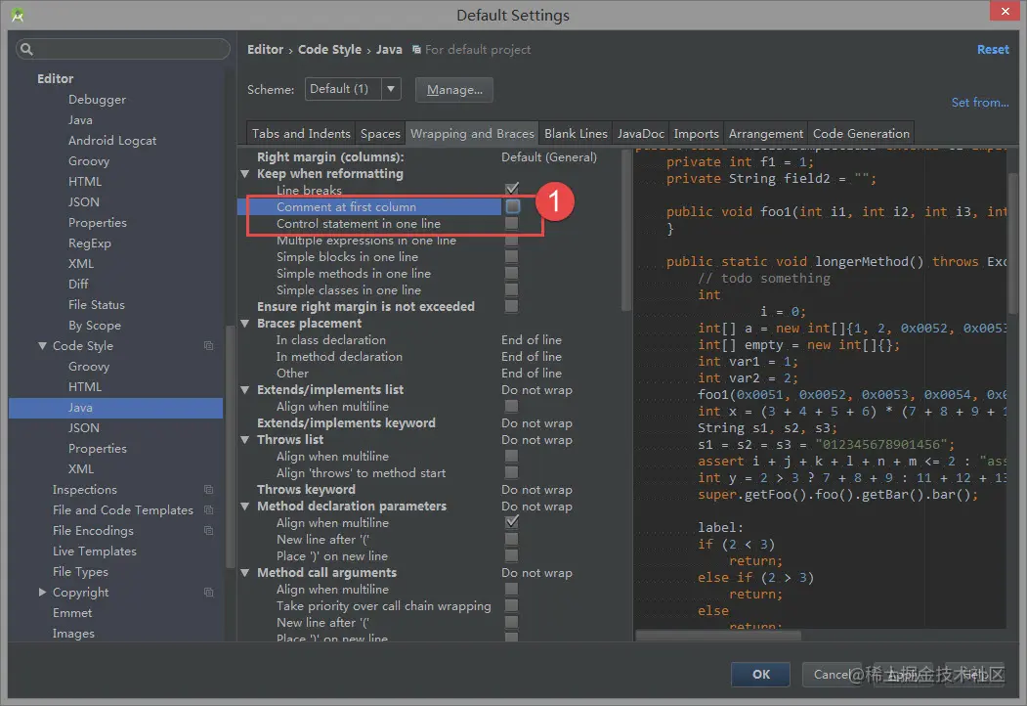1027x706 pixels.
Task: Select Debugger in the settings tree
Action: tap(97, 99)
